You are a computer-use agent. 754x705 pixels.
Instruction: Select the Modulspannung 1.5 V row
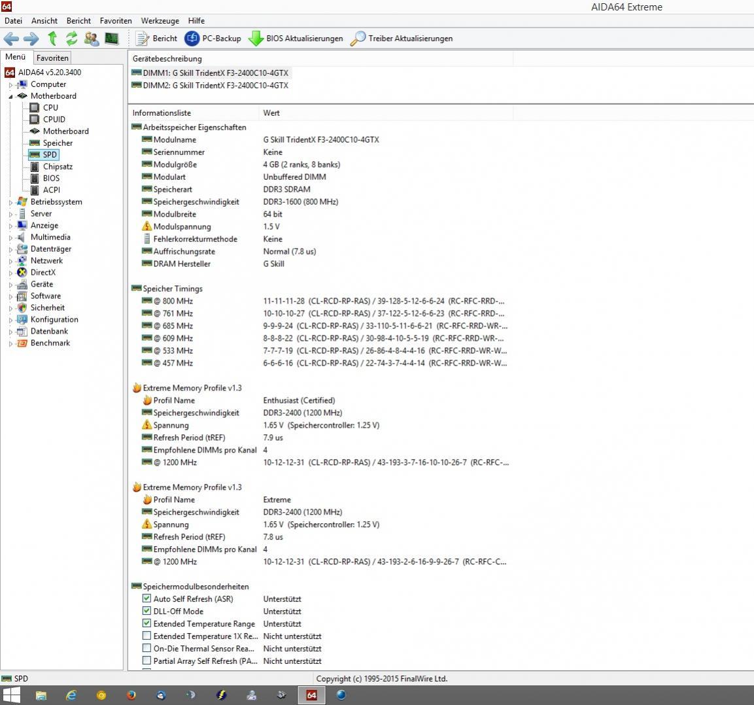point(320,226)
